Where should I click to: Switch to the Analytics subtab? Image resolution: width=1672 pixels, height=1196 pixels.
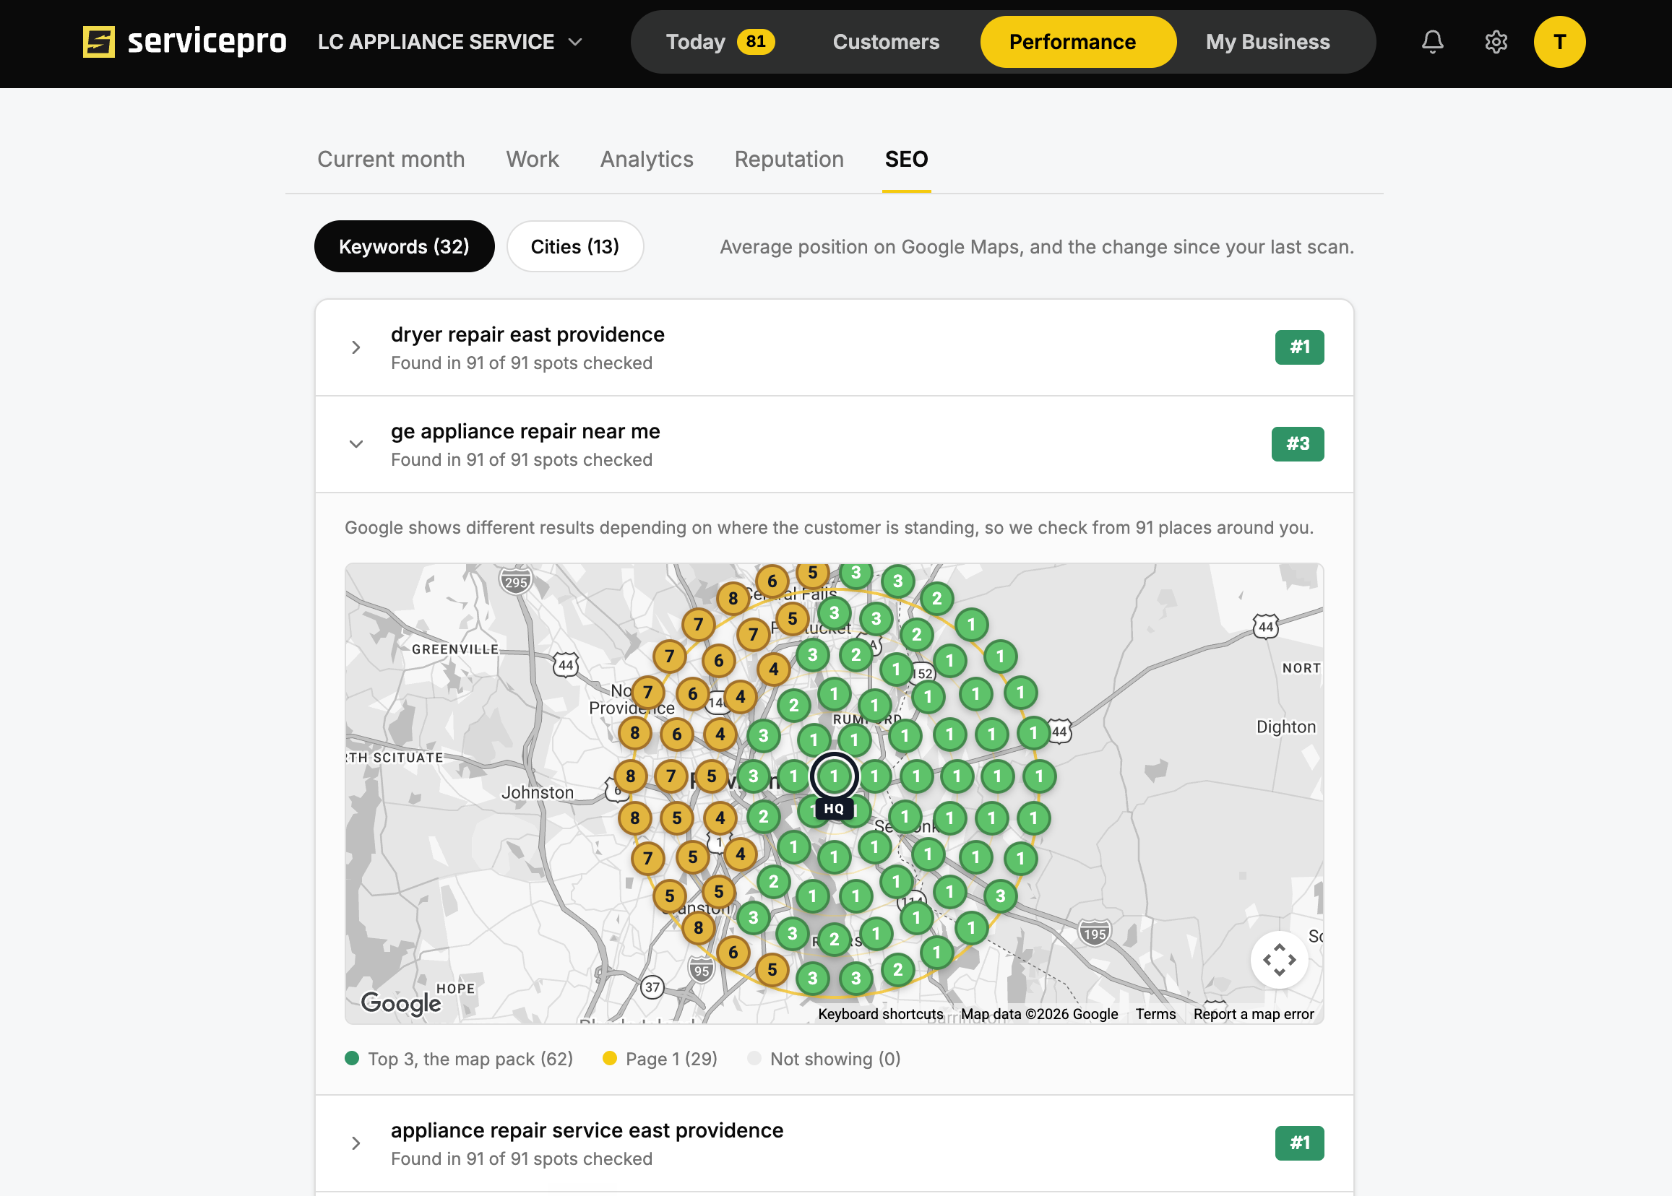[x=646, y=159]
